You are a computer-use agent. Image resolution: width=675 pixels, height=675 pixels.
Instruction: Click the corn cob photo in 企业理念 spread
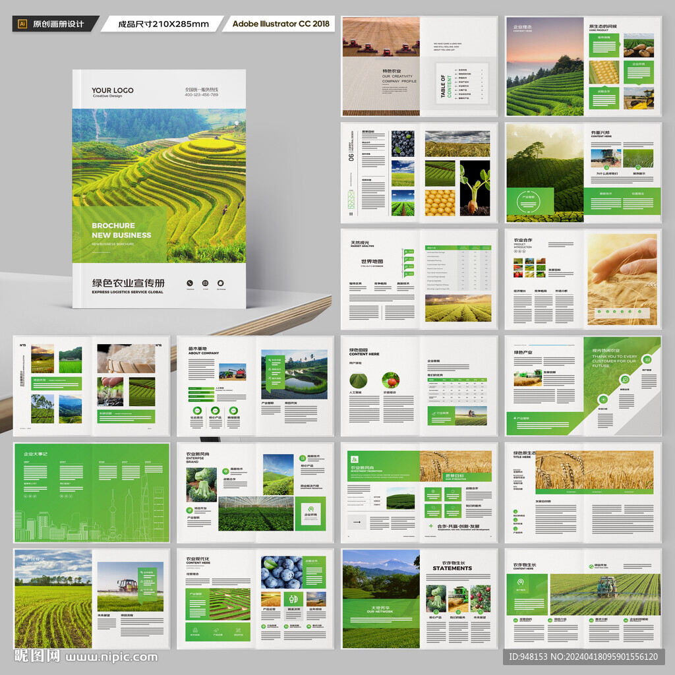click(604, 73)
